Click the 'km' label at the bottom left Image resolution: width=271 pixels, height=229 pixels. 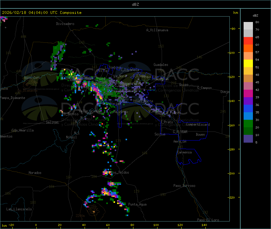click(x=4, y=226)
